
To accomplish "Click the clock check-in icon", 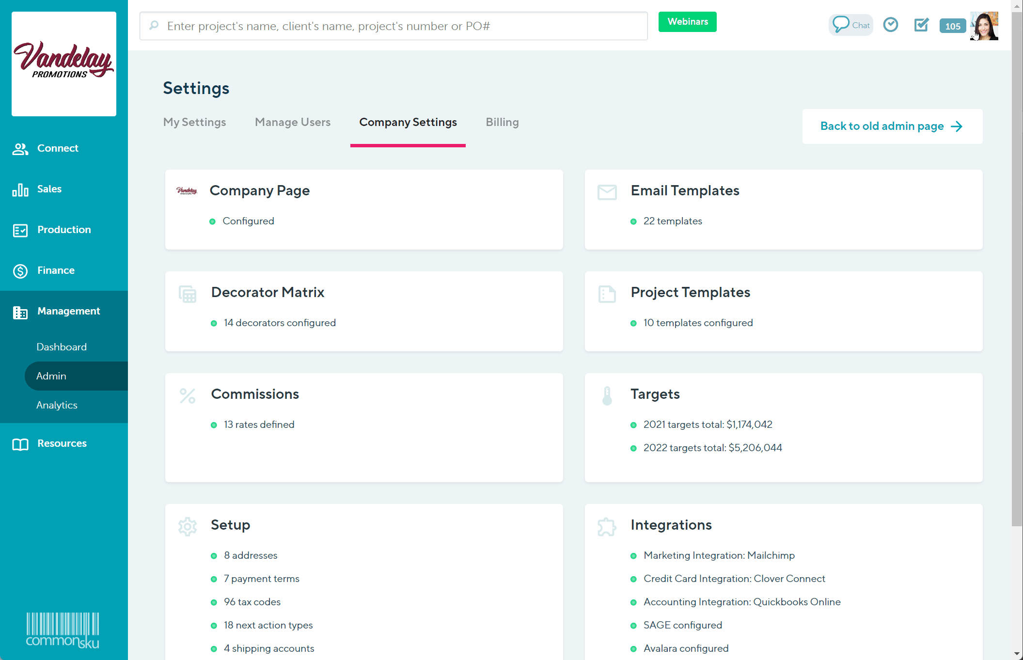I will pos(891,24).
